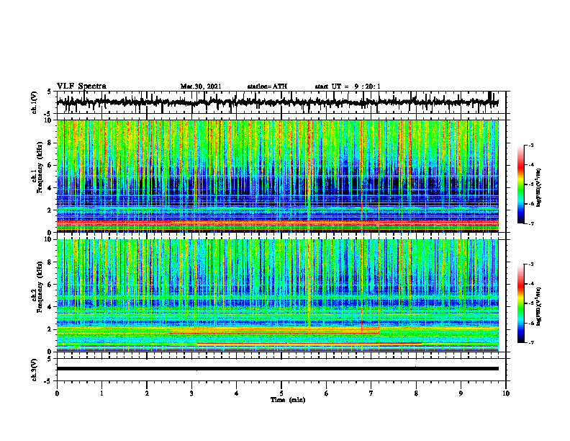The image size is (570, 441).
Task: Click the "-3" label on ch.1 colorbar
Action: coord(531,145)
